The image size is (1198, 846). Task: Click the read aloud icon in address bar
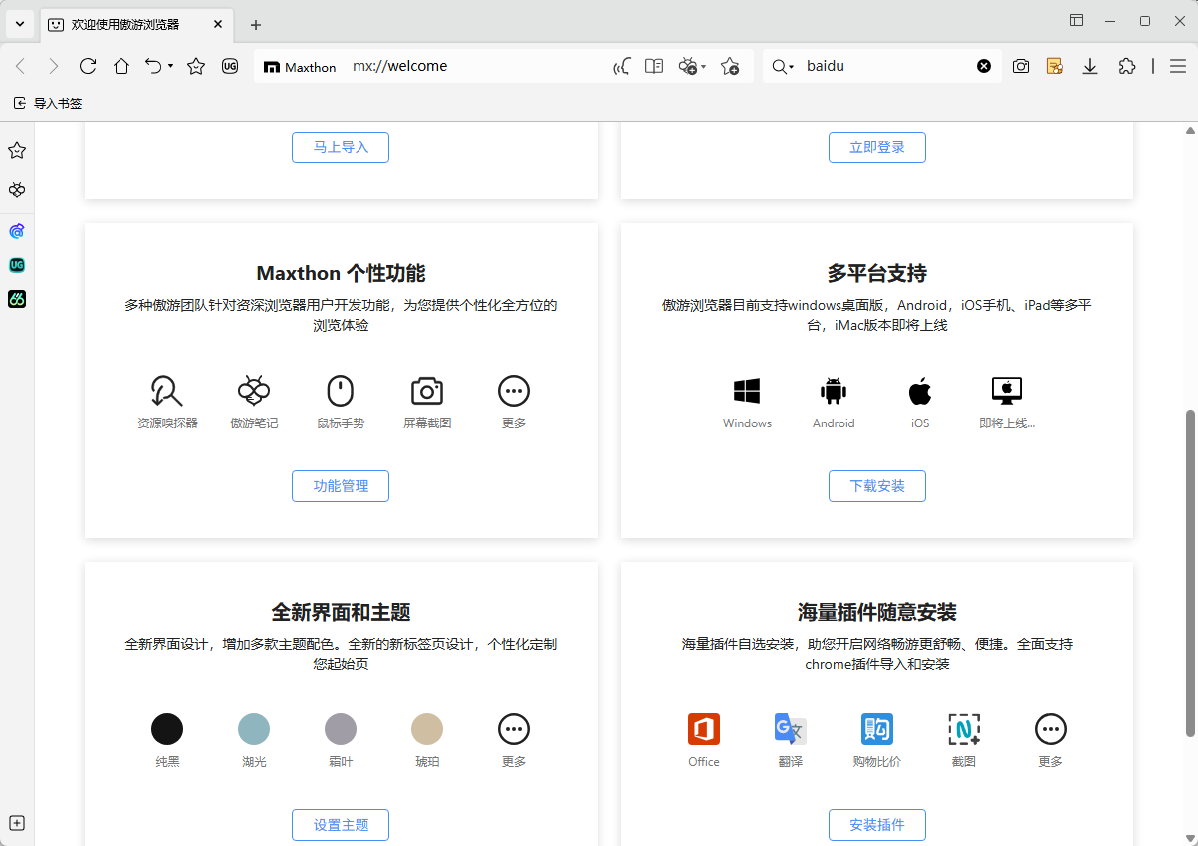[x=622, y=67]
